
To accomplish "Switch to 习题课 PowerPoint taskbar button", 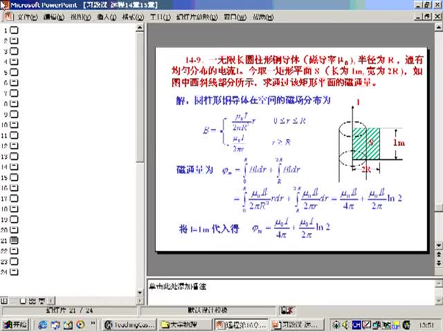I will pos(296,325).
